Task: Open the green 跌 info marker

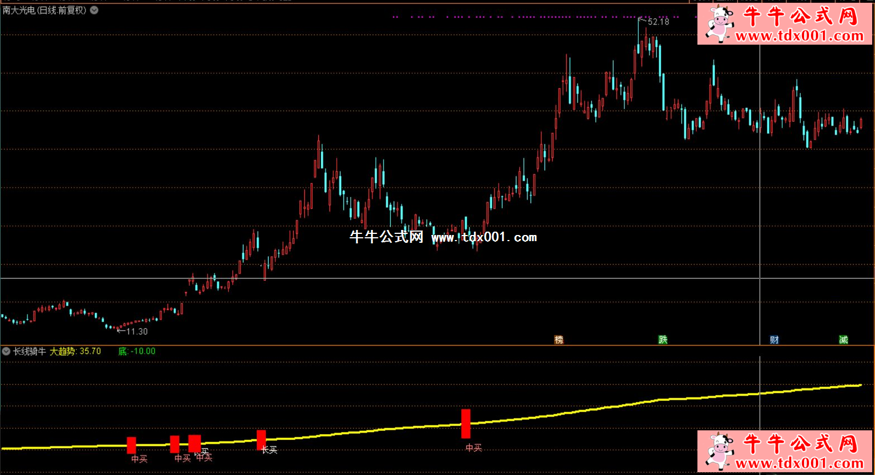Action: click(x=663, y=339)
